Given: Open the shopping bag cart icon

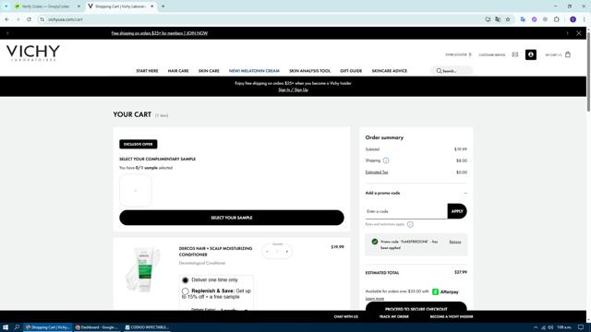Looking at the screenshot, I should point(568,54).
